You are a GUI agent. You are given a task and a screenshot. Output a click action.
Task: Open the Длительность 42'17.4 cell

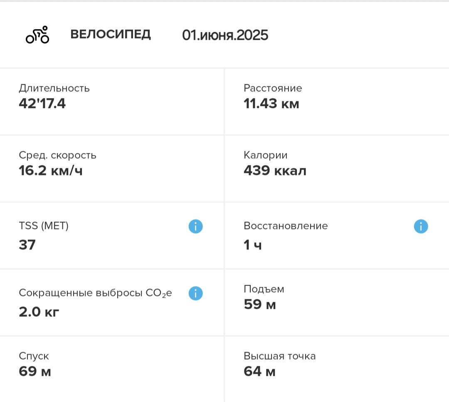112,102
